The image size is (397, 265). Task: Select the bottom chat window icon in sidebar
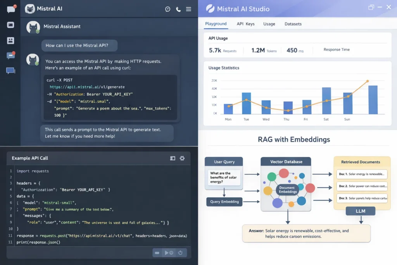click(10, 70)
